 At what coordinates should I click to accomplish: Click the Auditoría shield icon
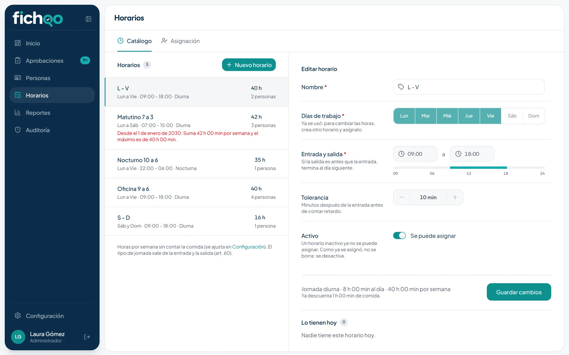pyautogui.click(x=18, y=130)
